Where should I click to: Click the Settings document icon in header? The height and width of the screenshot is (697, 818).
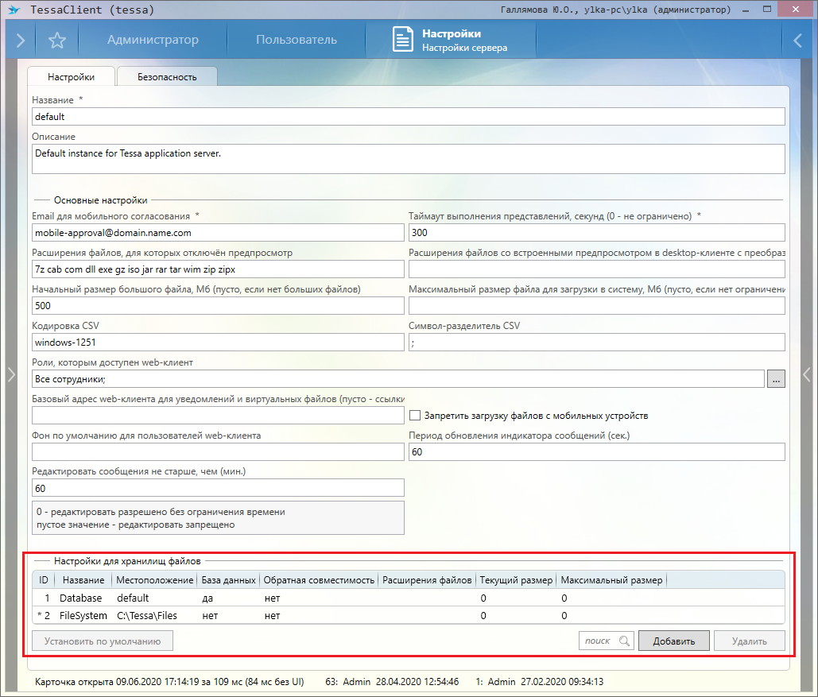tap(403, 41)
